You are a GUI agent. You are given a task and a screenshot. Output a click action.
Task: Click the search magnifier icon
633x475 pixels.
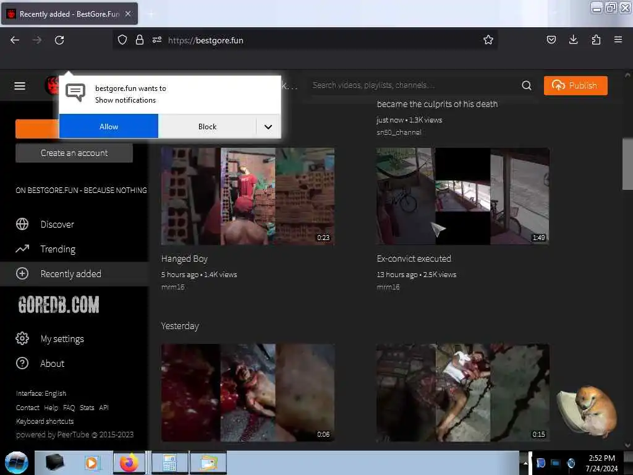[x=527, y=85]
